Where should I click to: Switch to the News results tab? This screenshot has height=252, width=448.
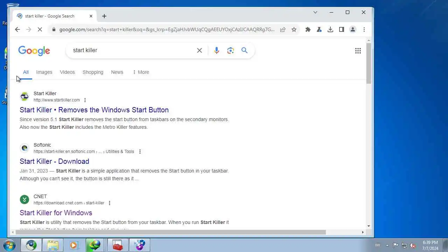click(x=117, y=72)
